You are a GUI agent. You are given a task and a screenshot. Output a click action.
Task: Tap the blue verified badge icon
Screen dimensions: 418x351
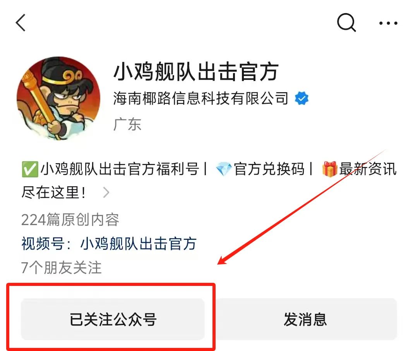click(302, 98)
